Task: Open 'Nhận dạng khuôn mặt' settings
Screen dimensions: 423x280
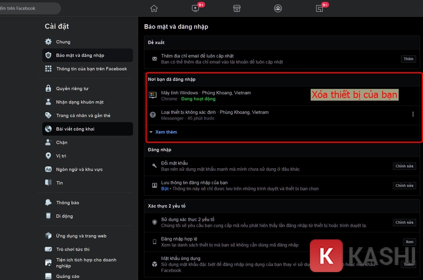Action: (79, 102)
